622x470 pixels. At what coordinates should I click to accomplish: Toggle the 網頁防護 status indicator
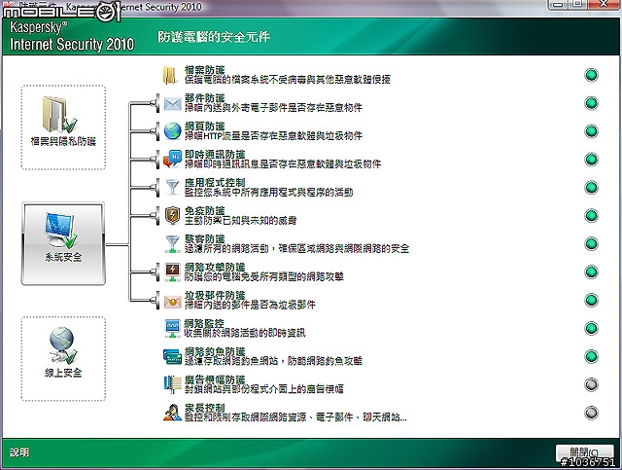(x=591, y=131)
